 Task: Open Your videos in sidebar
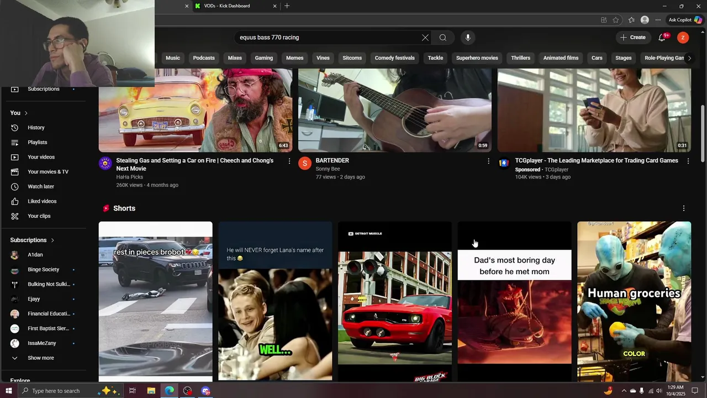click(x=43, y=157)
